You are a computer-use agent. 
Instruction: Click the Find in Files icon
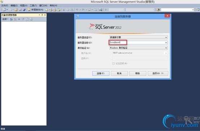click(x=158, y=10)
